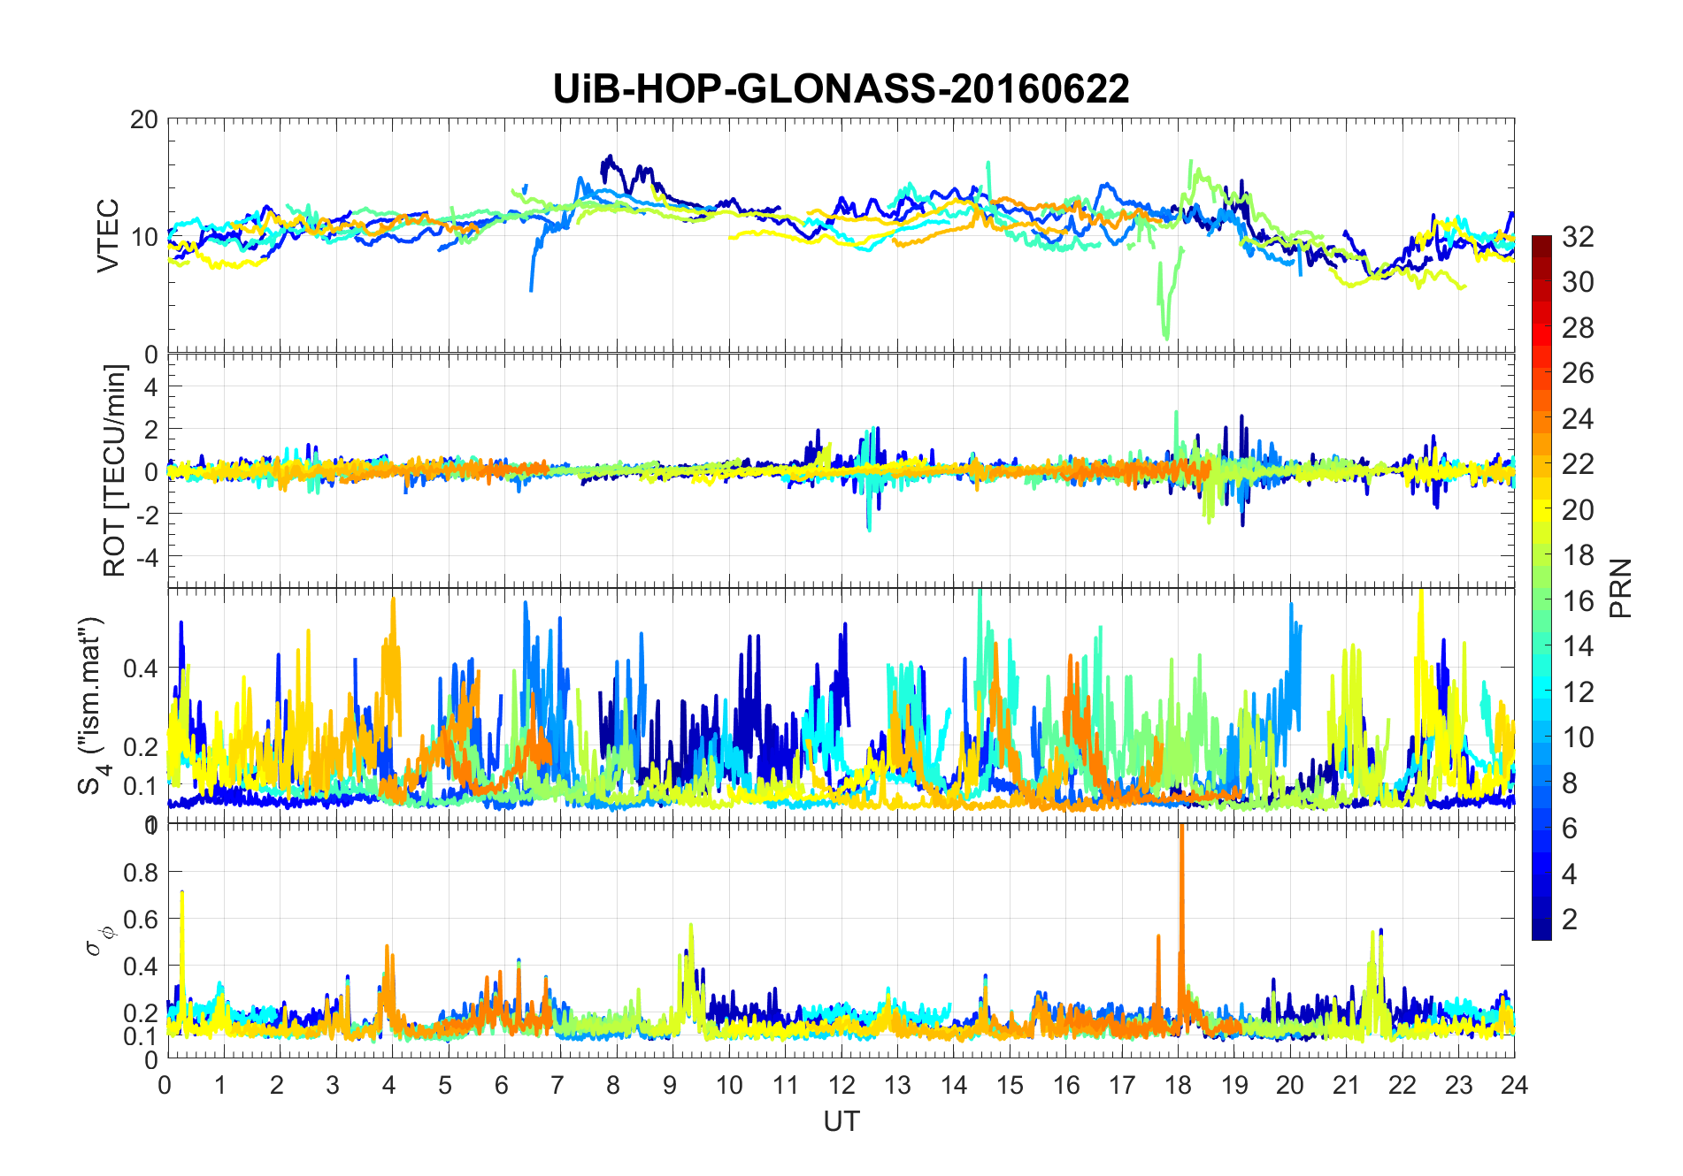Select the VTEC y-axis label

107,235
